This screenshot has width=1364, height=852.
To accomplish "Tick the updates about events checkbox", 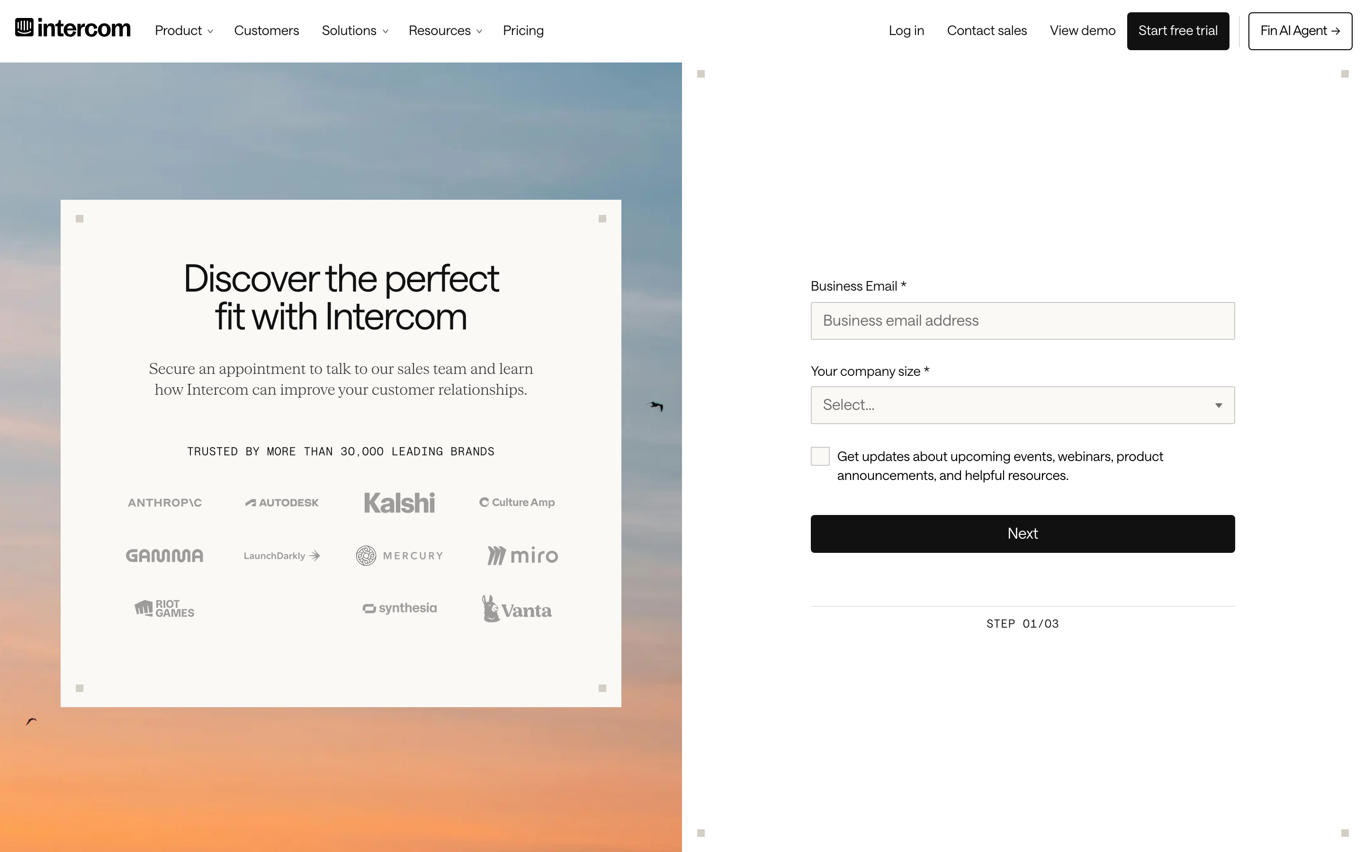I will pos(820,456).
